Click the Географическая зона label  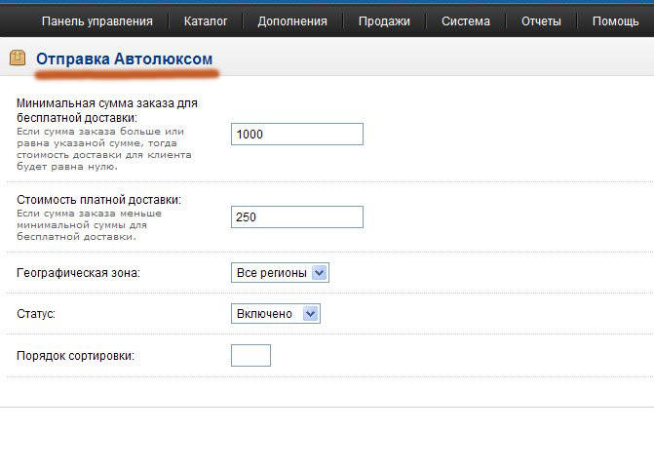click(x=78, y=273)
